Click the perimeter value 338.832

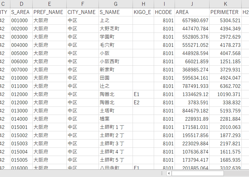[225, 102]
